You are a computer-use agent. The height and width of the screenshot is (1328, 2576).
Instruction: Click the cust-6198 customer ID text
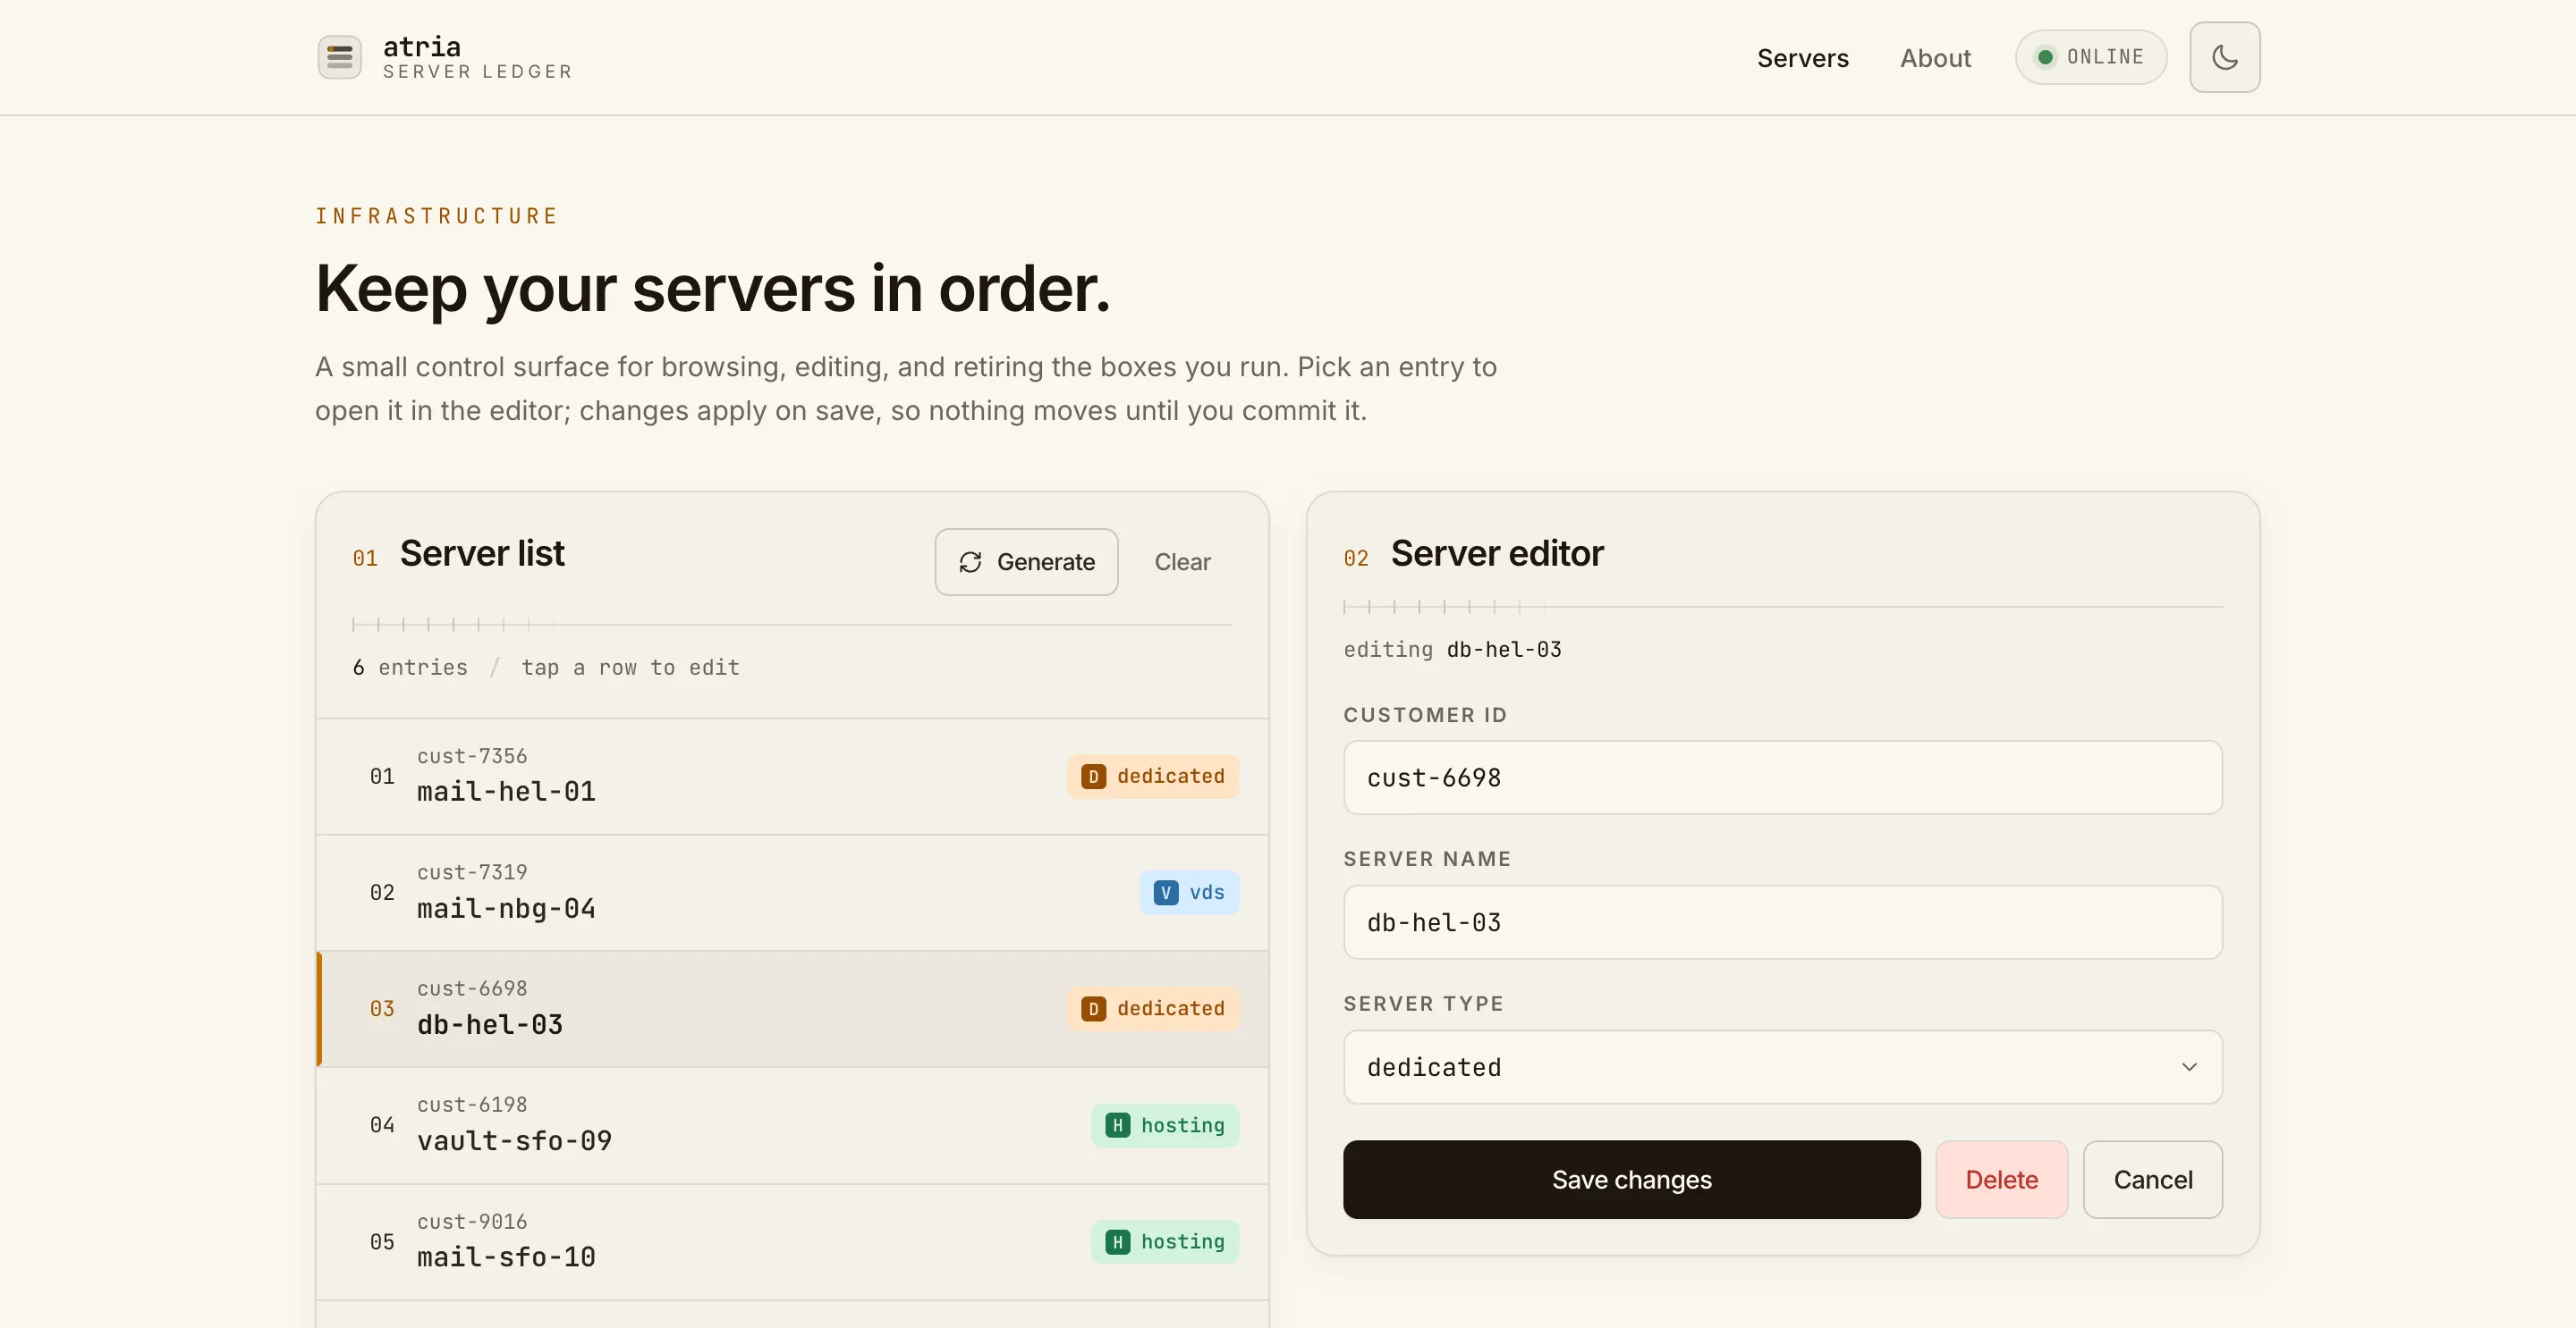(471, 1105)
